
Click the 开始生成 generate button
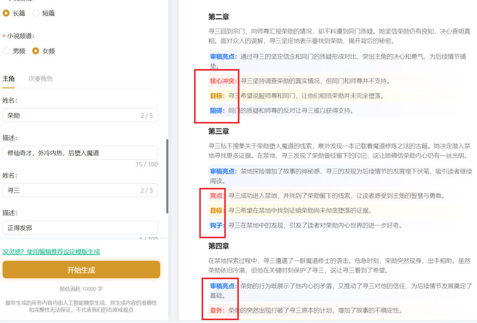(81, 269)
